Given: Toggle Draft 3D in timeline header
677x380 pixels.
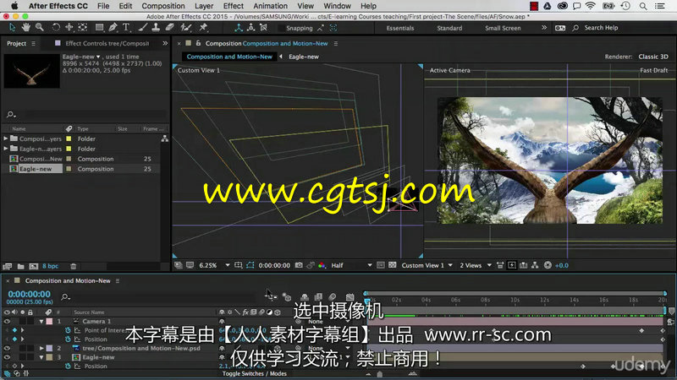Looking at the screenshot, I should [287, 297].
